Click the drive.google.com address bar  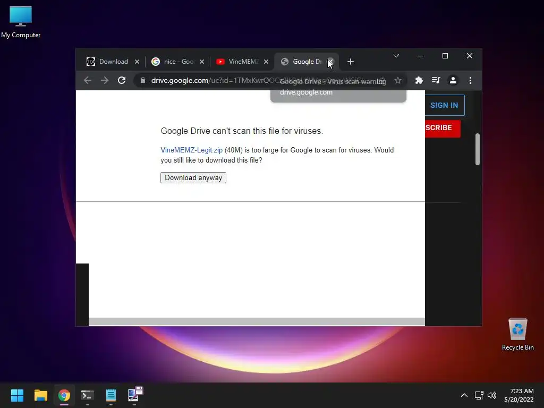coord(270,81)
